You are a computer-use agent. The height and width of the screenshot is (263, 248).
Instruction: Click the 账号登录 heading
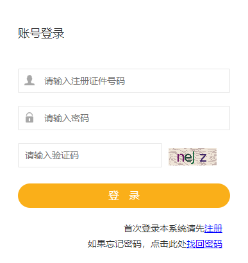(x=41, y=33)
